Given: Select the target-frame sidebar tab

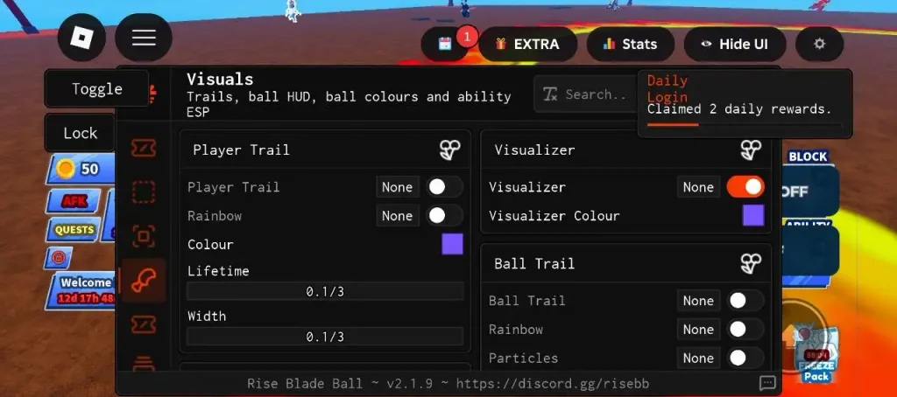Looking at the screenshot, I should coord(143,236).
